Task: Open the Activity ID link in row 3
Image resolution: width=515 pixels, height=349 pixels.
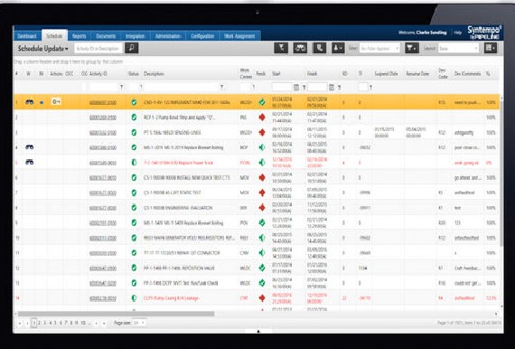Action: (x=103, y=133)
